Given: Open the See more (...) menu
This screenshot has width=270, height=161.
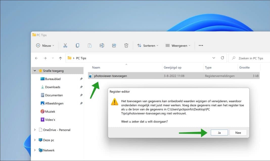Looking at the screenshot, I should click(x=201, y=45).
